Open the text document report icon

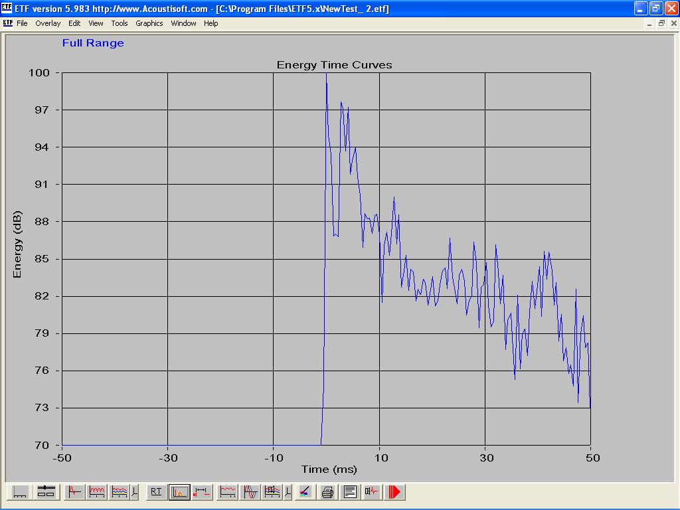(x=350, y=492)
